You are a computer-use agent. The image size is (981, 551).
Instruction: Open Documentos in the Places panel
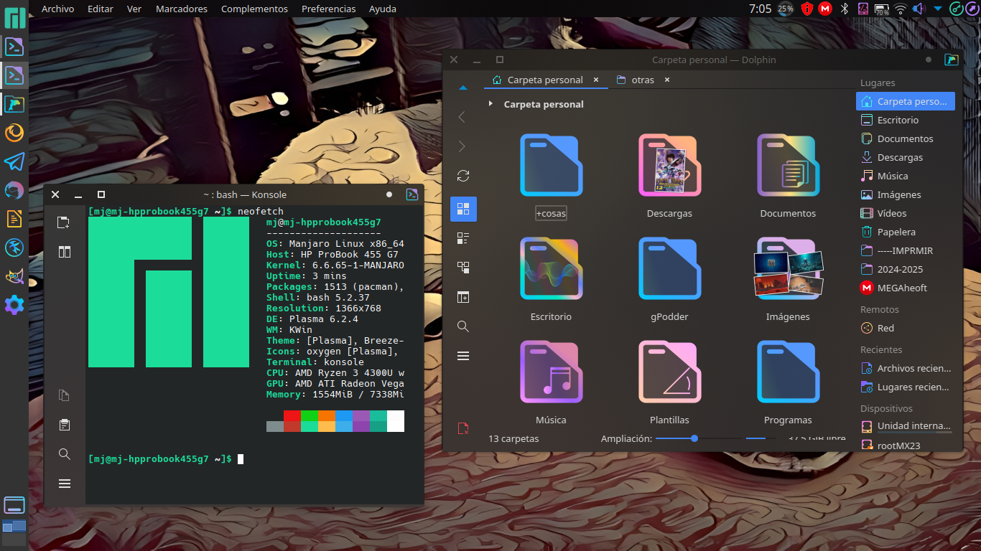coord(906,138)
